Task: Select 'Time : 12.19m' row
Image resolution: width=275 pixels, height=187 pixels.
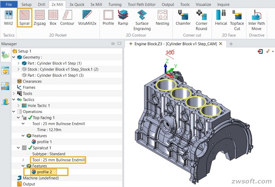Action: (x=49, y=130)
